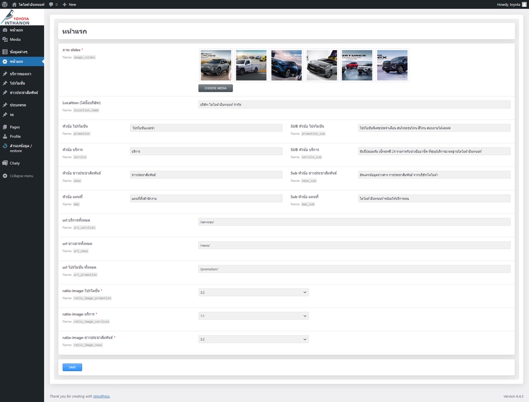Click the ratio_image_promotion name code
Image resolution: width=529 pixels, height=402 pixels.
(x=93, y=298)
